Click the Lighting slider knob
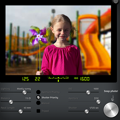The width and height of the screenshot is (120, 120). coord(25,93)
